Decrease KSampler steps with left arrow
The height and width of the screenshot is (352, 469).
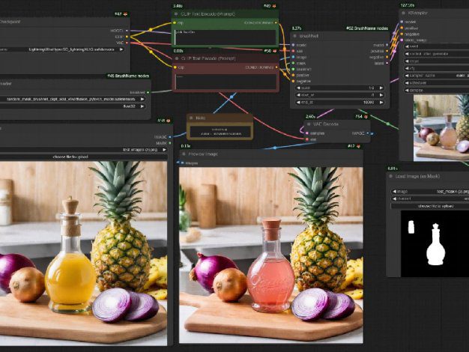pyautogui.click(x=407, y=61)
